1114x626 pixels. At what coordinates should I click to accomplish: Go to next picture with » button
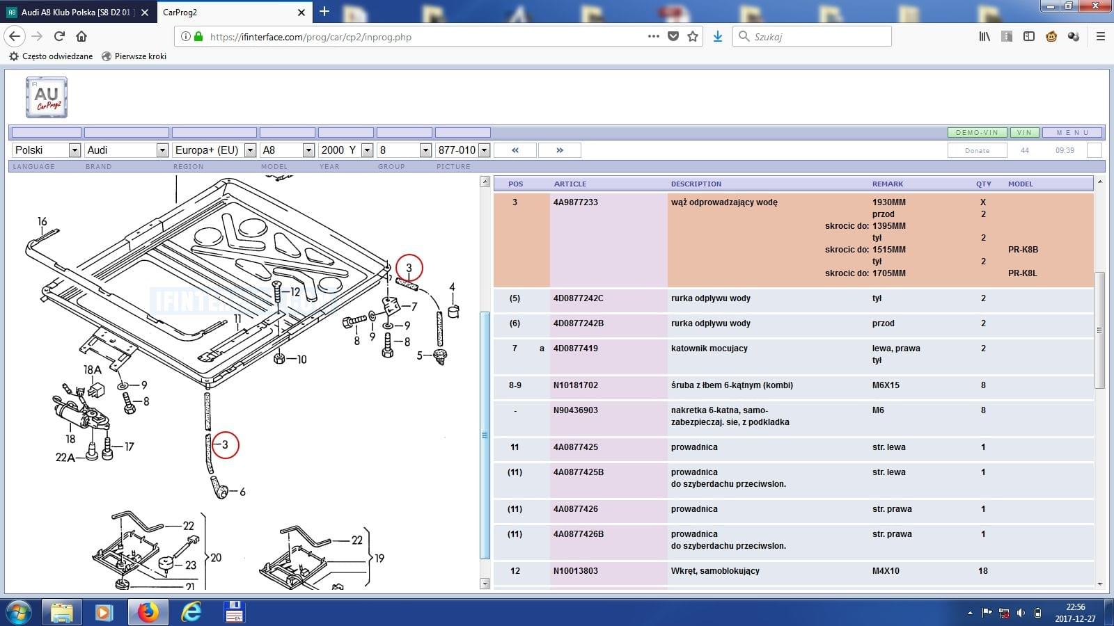tap(560, 150)
